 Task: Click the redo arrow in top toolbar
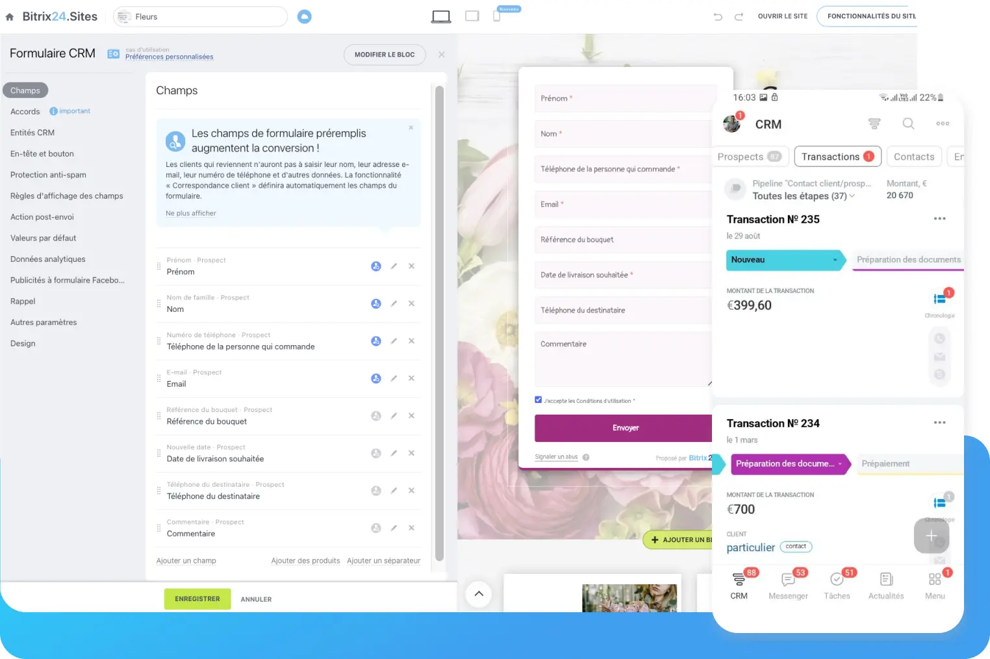click(x=739, y=17)
